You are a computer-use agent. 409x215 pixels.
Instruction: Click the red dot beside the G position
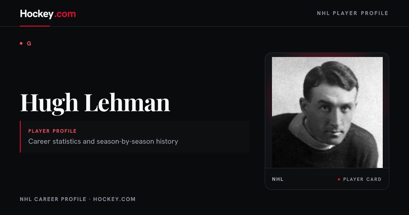21,43
